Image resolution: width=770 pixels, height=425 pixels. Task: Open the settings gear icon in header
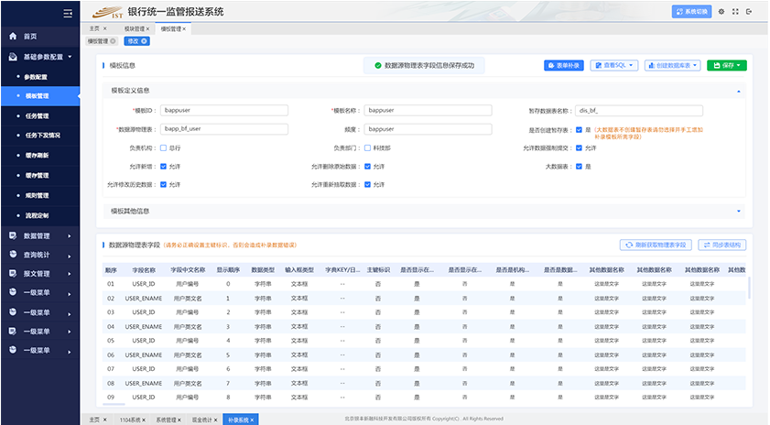click(x=721, y=12)
